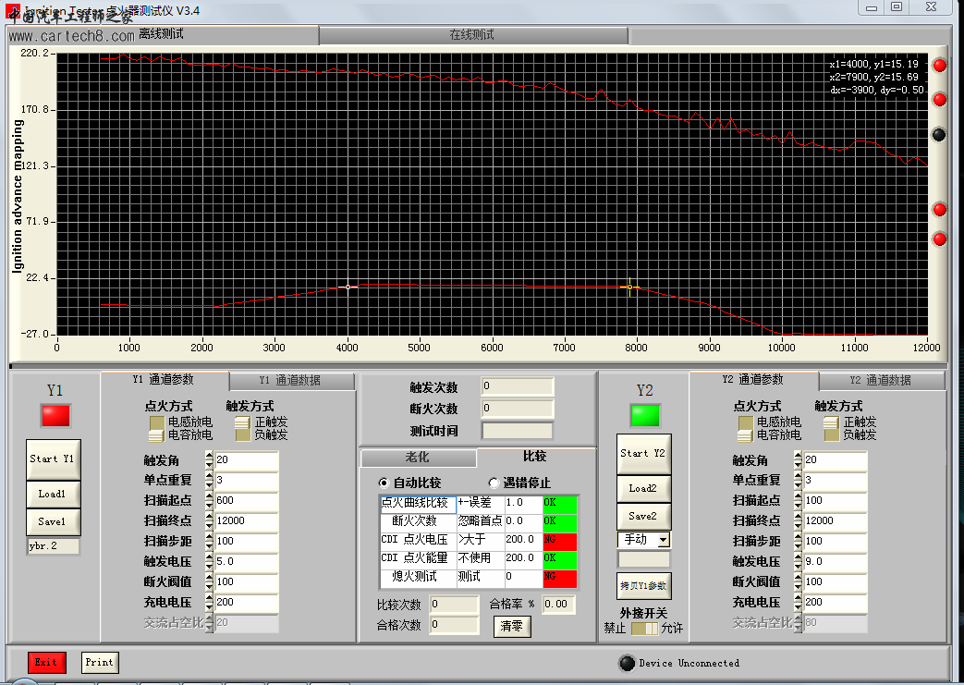Open the 手动 mode dropdown
The image size is (964, 685).
pyautogui.click(x=664, y=540)
